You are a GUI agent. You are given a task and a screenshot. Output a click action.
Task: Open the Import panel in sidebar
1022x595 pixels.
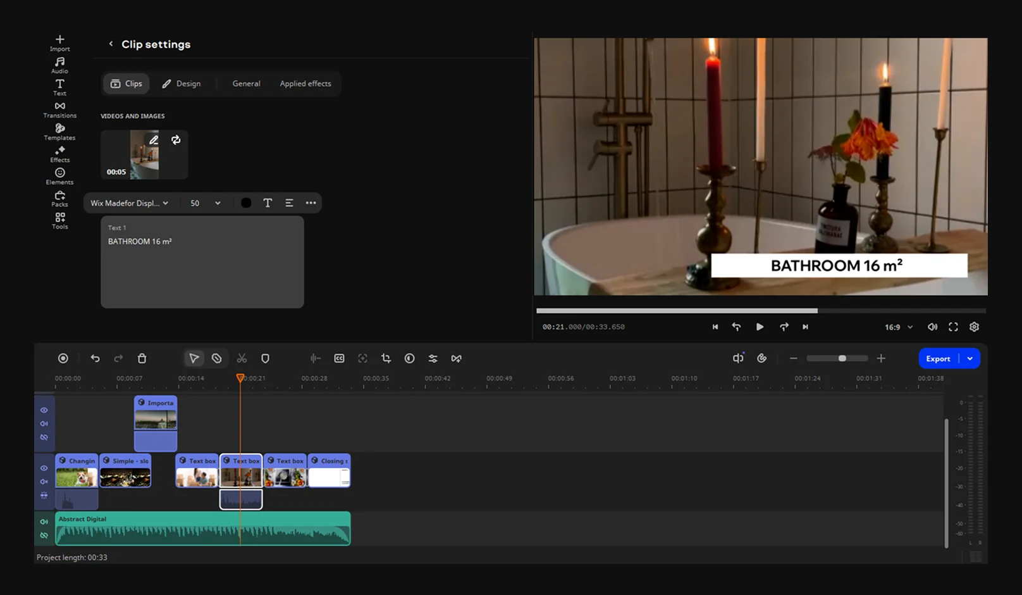[x=59, y=43]
